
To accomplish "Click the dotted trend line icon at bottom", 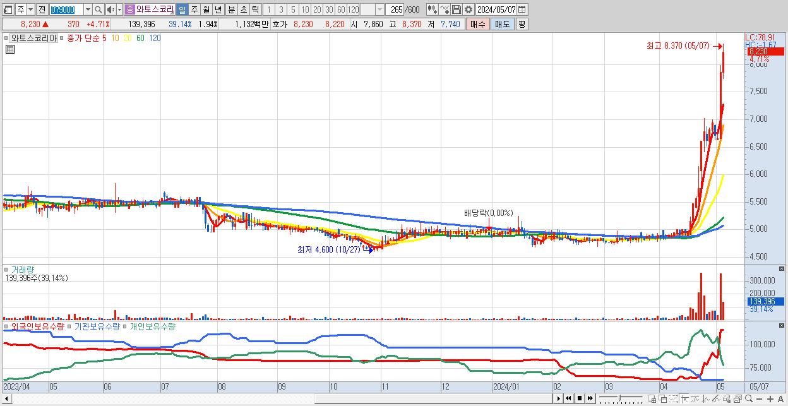I will 673,398.
